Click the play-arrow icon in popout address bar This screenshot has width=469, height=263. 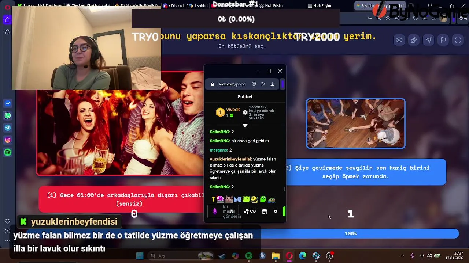[x=263, y=84]
